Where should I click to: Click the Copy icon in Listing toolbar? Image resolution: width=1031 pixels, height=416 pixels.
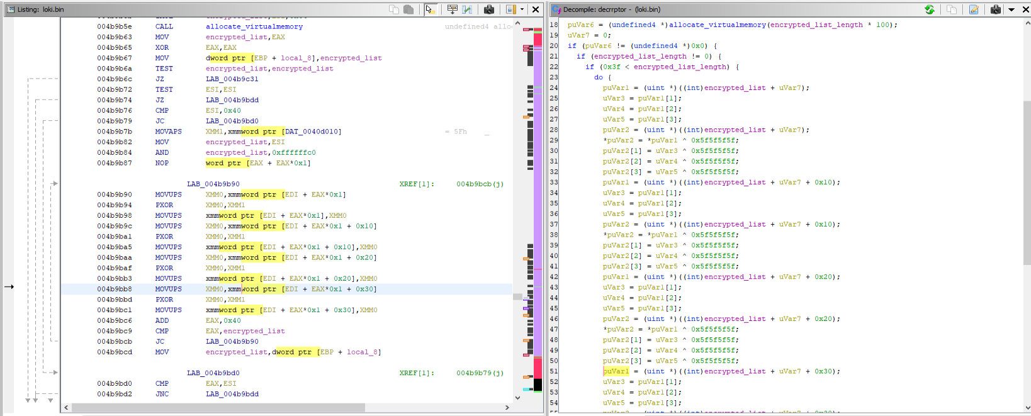point(394,9)
